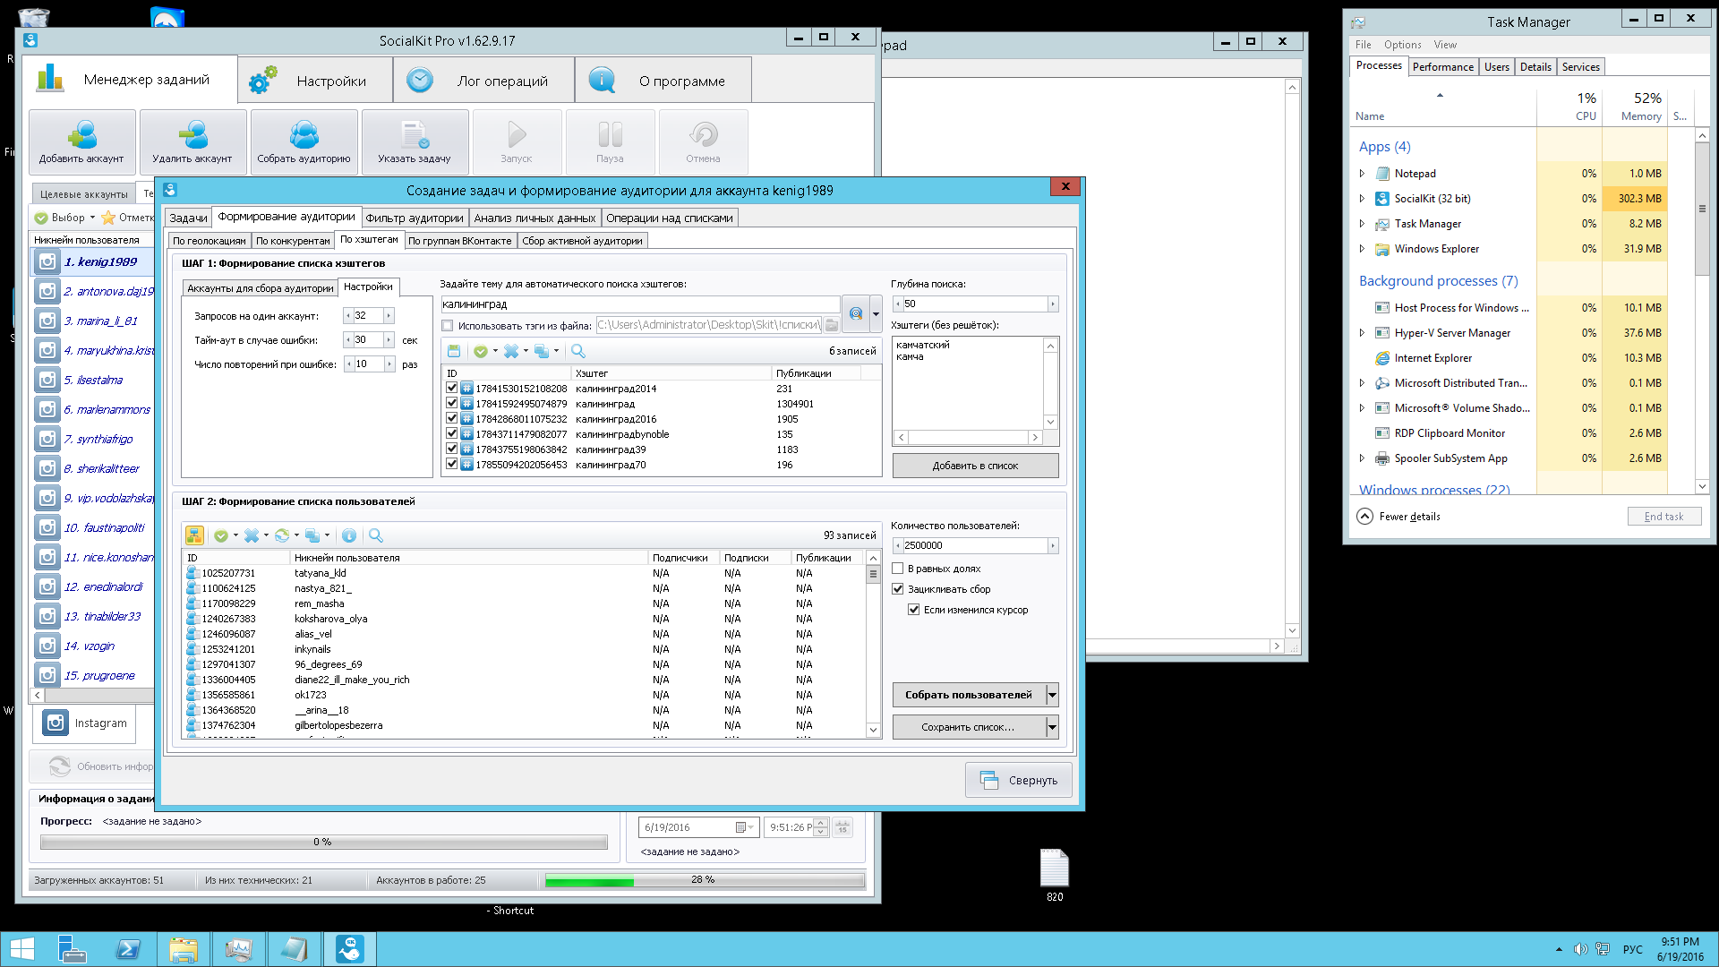1719x967 pixels.
Task: Enable Использовать тэги из файла checkbox
Action: pyautogui.click(x=448, y=326)
